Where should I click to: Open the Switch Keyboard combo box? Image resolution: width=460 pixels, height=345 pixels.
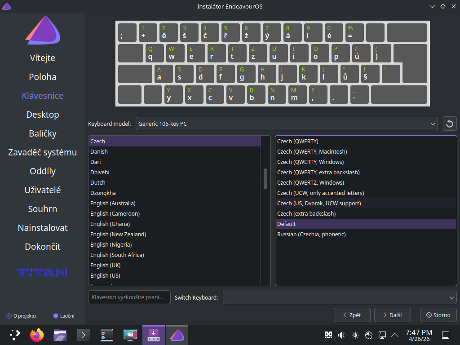tap(340, 297)
